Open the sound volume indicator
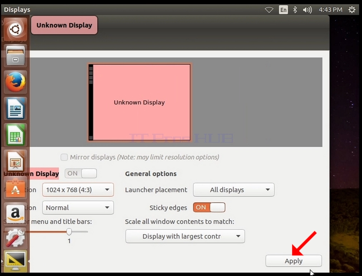362x276 pixels. [307, 10]
